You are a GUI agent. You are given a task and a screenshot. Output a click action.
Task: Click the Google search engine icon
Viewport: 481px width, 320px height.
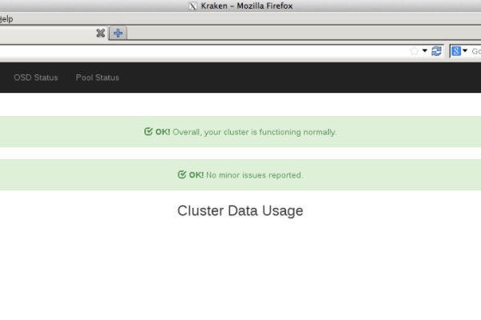coord(455,51)
